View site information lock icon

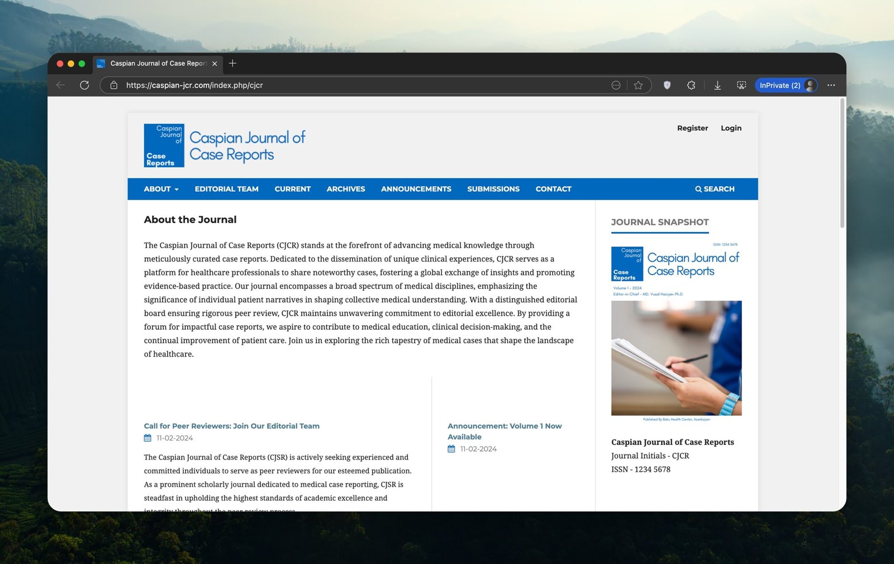click(114, 85)
